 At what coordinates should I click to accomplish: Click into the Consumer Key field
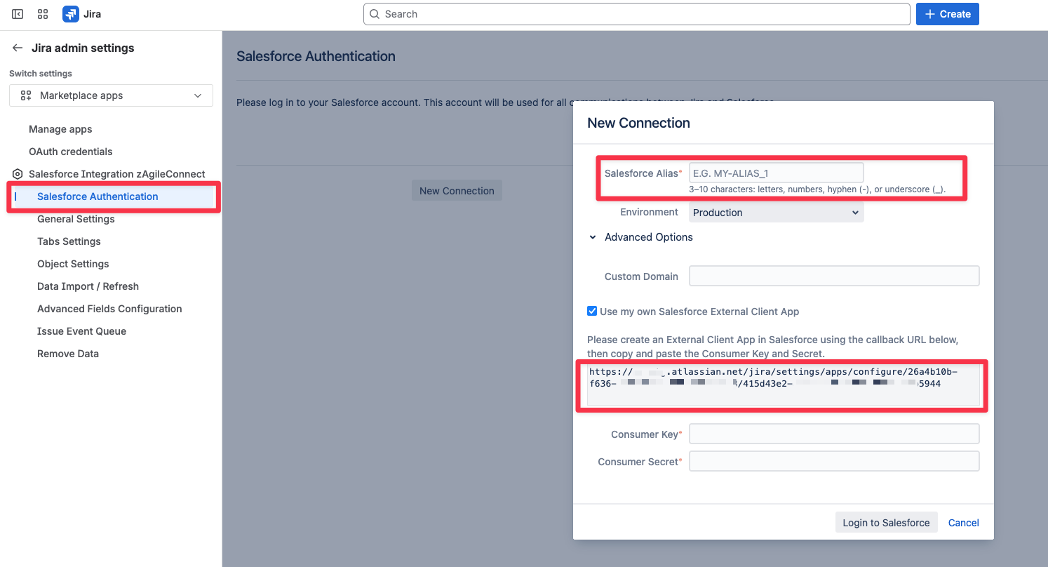click(834, 434)
